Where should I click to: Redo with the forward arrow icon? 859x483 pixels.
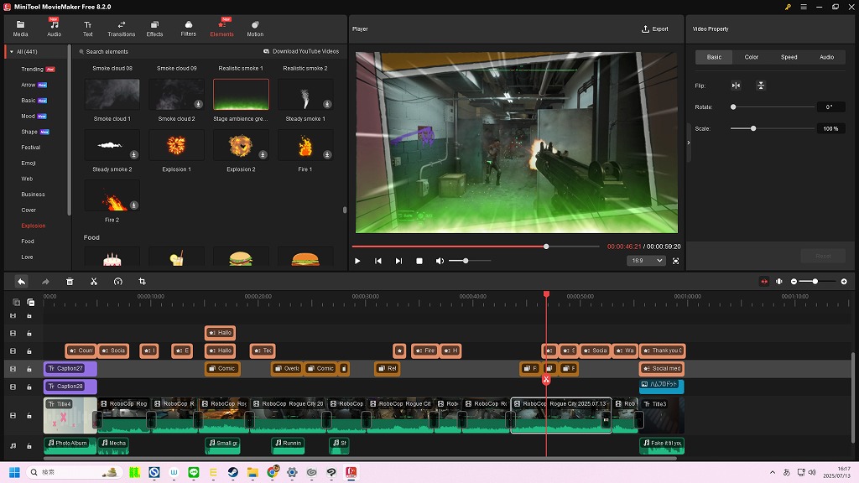[x=45, y=282]
